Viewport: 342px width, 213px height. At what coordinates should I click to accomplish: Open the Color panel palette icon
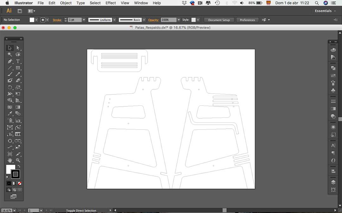click(333, 50)
